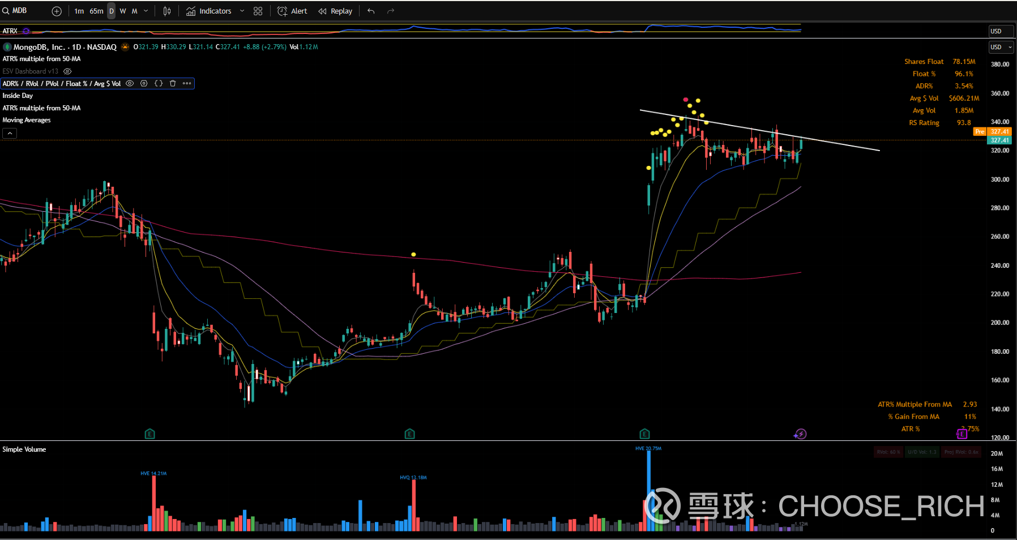The height and width of the screenshot is (540, 1017).
Task: Click the USD currency button in the ATRX pane
Action: point(1001,31)
